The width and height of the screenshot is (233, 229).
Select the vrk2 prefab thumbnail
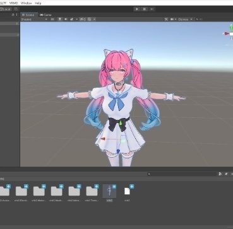point(109,191)
